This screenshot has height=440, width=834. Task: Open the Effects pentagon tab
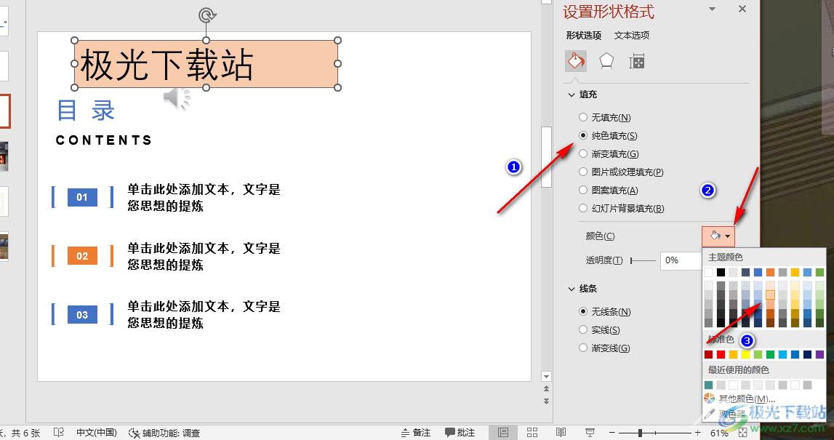click(606, 62)
